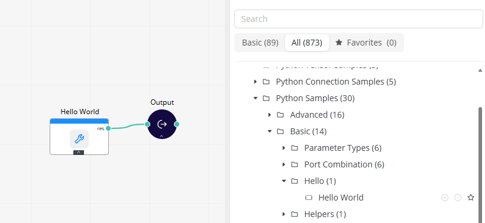
Task: Click the Output node input port
Action: pyautogui.click(x=147, y=124)
